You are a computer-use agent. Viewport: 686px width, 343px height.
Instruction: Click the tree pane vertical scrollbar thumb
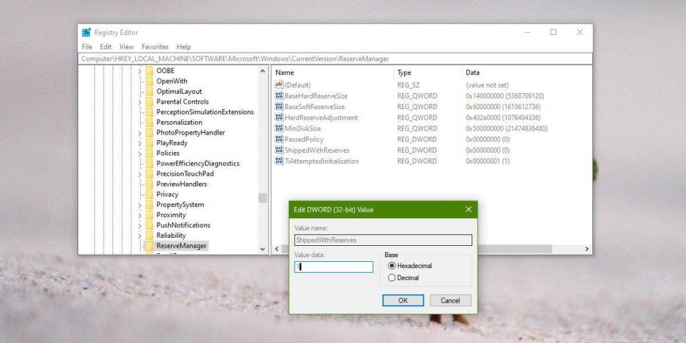tap(263, 198)
